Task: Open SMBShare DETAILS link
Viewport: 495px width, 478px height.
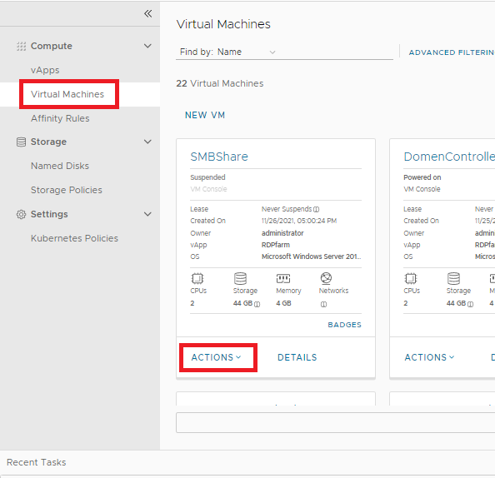Action: [297, 357]
